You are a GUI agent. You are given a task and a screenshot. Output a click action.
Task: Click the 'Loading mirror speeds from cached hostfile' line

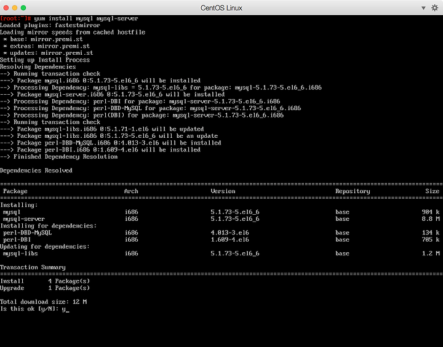[x=73, y=32]
